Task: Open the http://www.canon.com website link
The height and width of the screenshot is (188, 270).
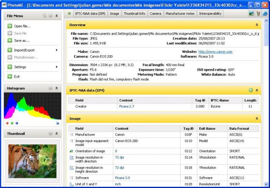Action: [x=215, y=52]
